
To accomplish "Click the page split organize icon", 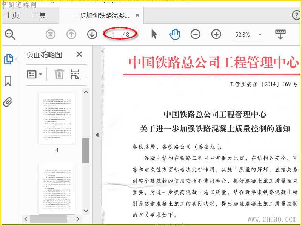I will pos(75,74).
